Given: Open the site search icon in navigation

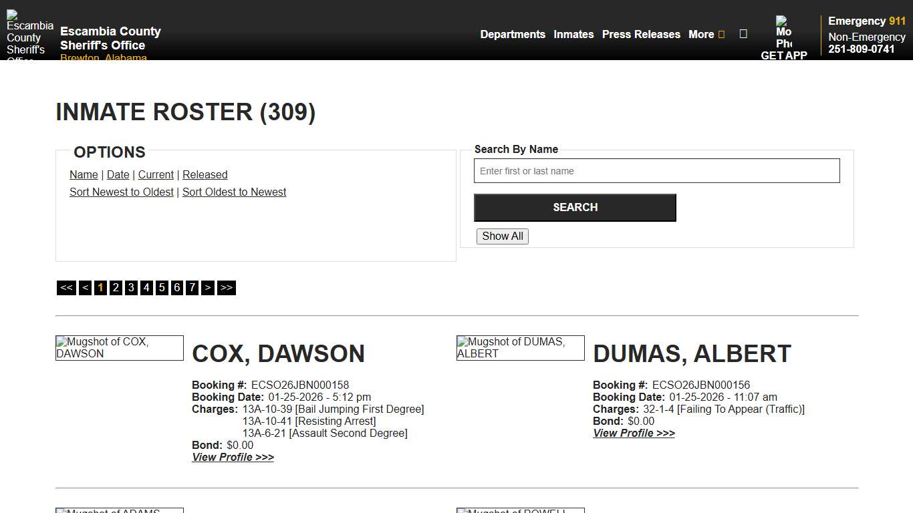Looking at the screenshot, I should (743, 34).
